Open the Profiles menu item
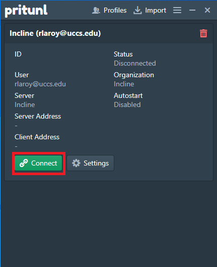217x267 pixels. (109, 11)
